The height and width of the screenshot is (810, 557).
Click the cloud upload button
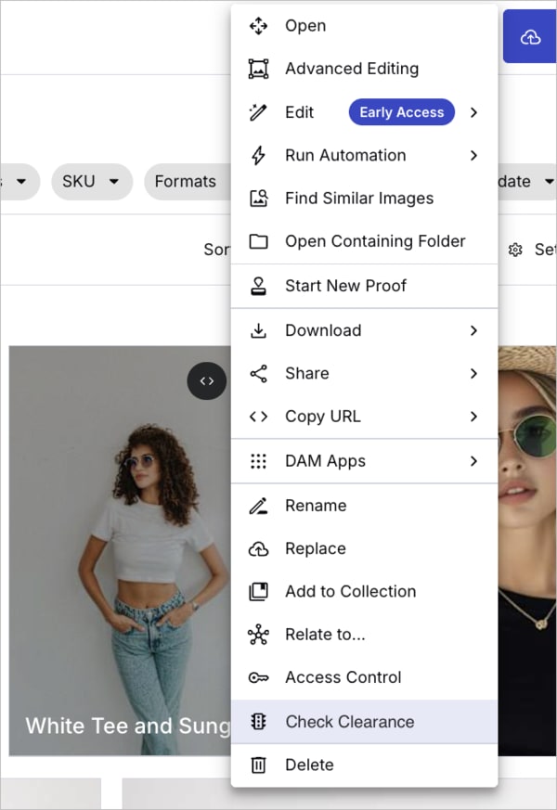pyautogui.click(x=530, y=37)
